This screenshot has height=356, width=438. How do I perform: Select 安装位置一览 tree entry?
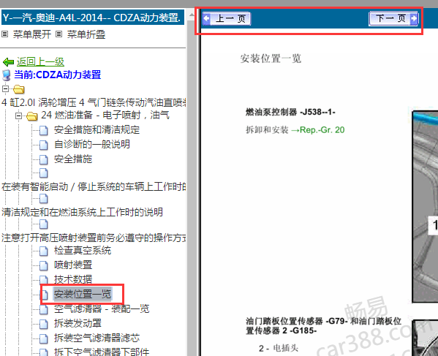point(83,294)
